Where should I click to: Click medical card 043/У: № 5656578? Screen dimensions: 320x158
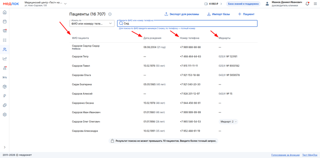[x=229, y=75]
